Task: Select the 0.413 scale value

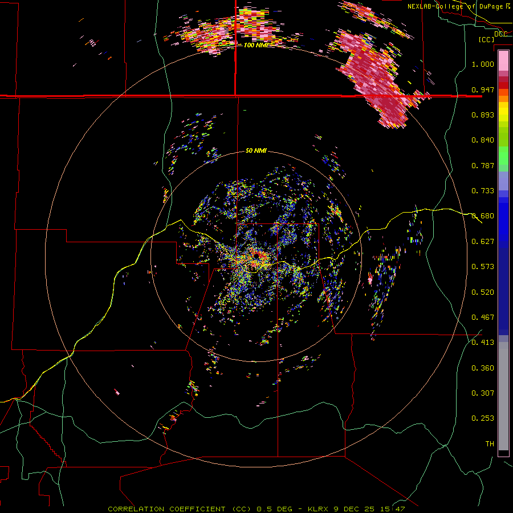Action: pos(483,343)
